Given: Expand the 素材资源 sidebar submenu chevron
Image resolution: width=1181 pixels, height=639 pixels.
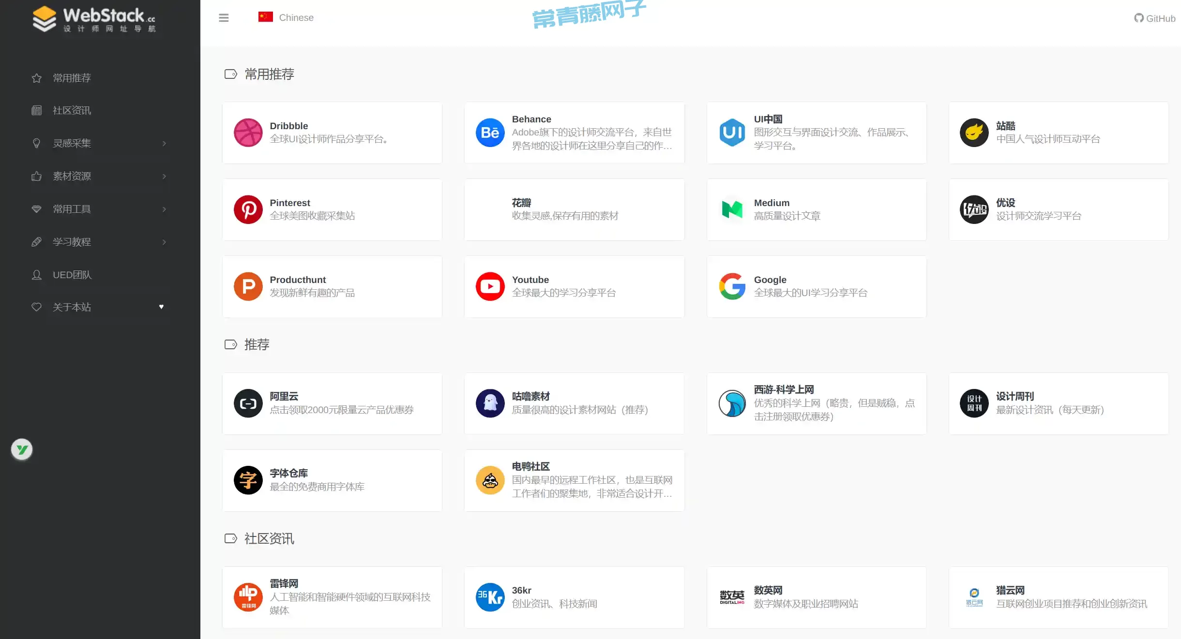Looking at the screenshot, I should (164, 177).
